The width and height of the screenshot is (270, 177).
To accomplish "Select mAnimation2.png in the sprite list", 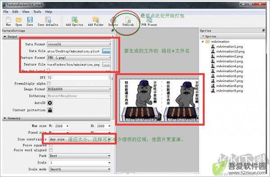I will pyautogui.click(x=229, y=56).
